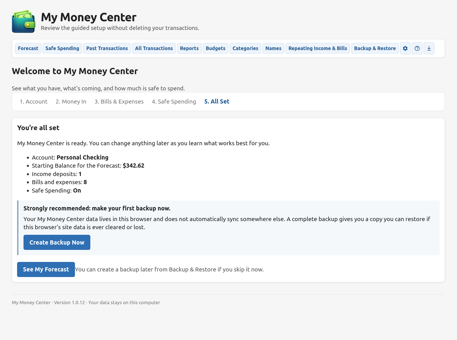Click the My Money Center title
Screen dimensions: 457x340
(x=89, y=17)
